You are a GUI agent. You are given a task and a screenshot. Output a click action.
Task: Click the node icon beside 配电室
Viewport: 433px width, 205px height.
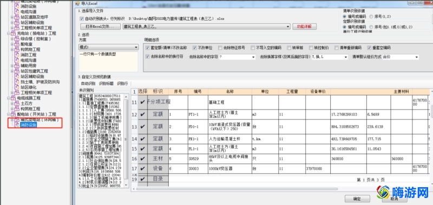[x=17, y=44]
